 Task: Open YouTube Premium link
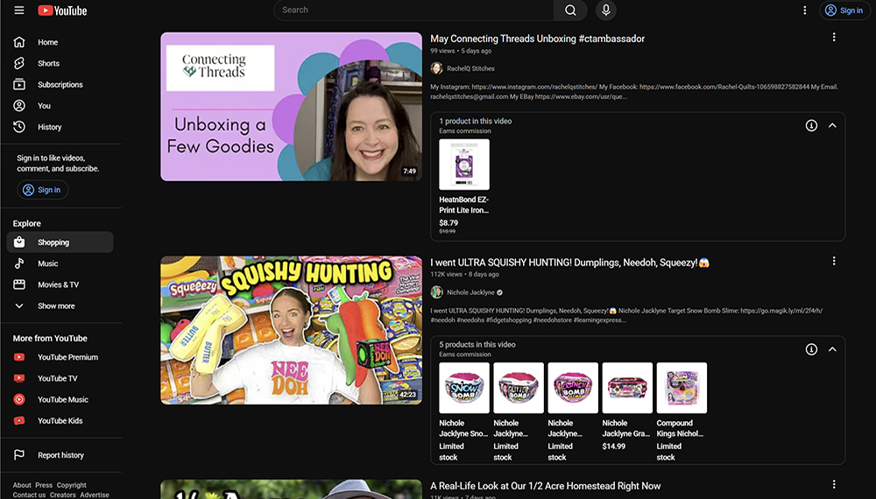pos(60,357)
